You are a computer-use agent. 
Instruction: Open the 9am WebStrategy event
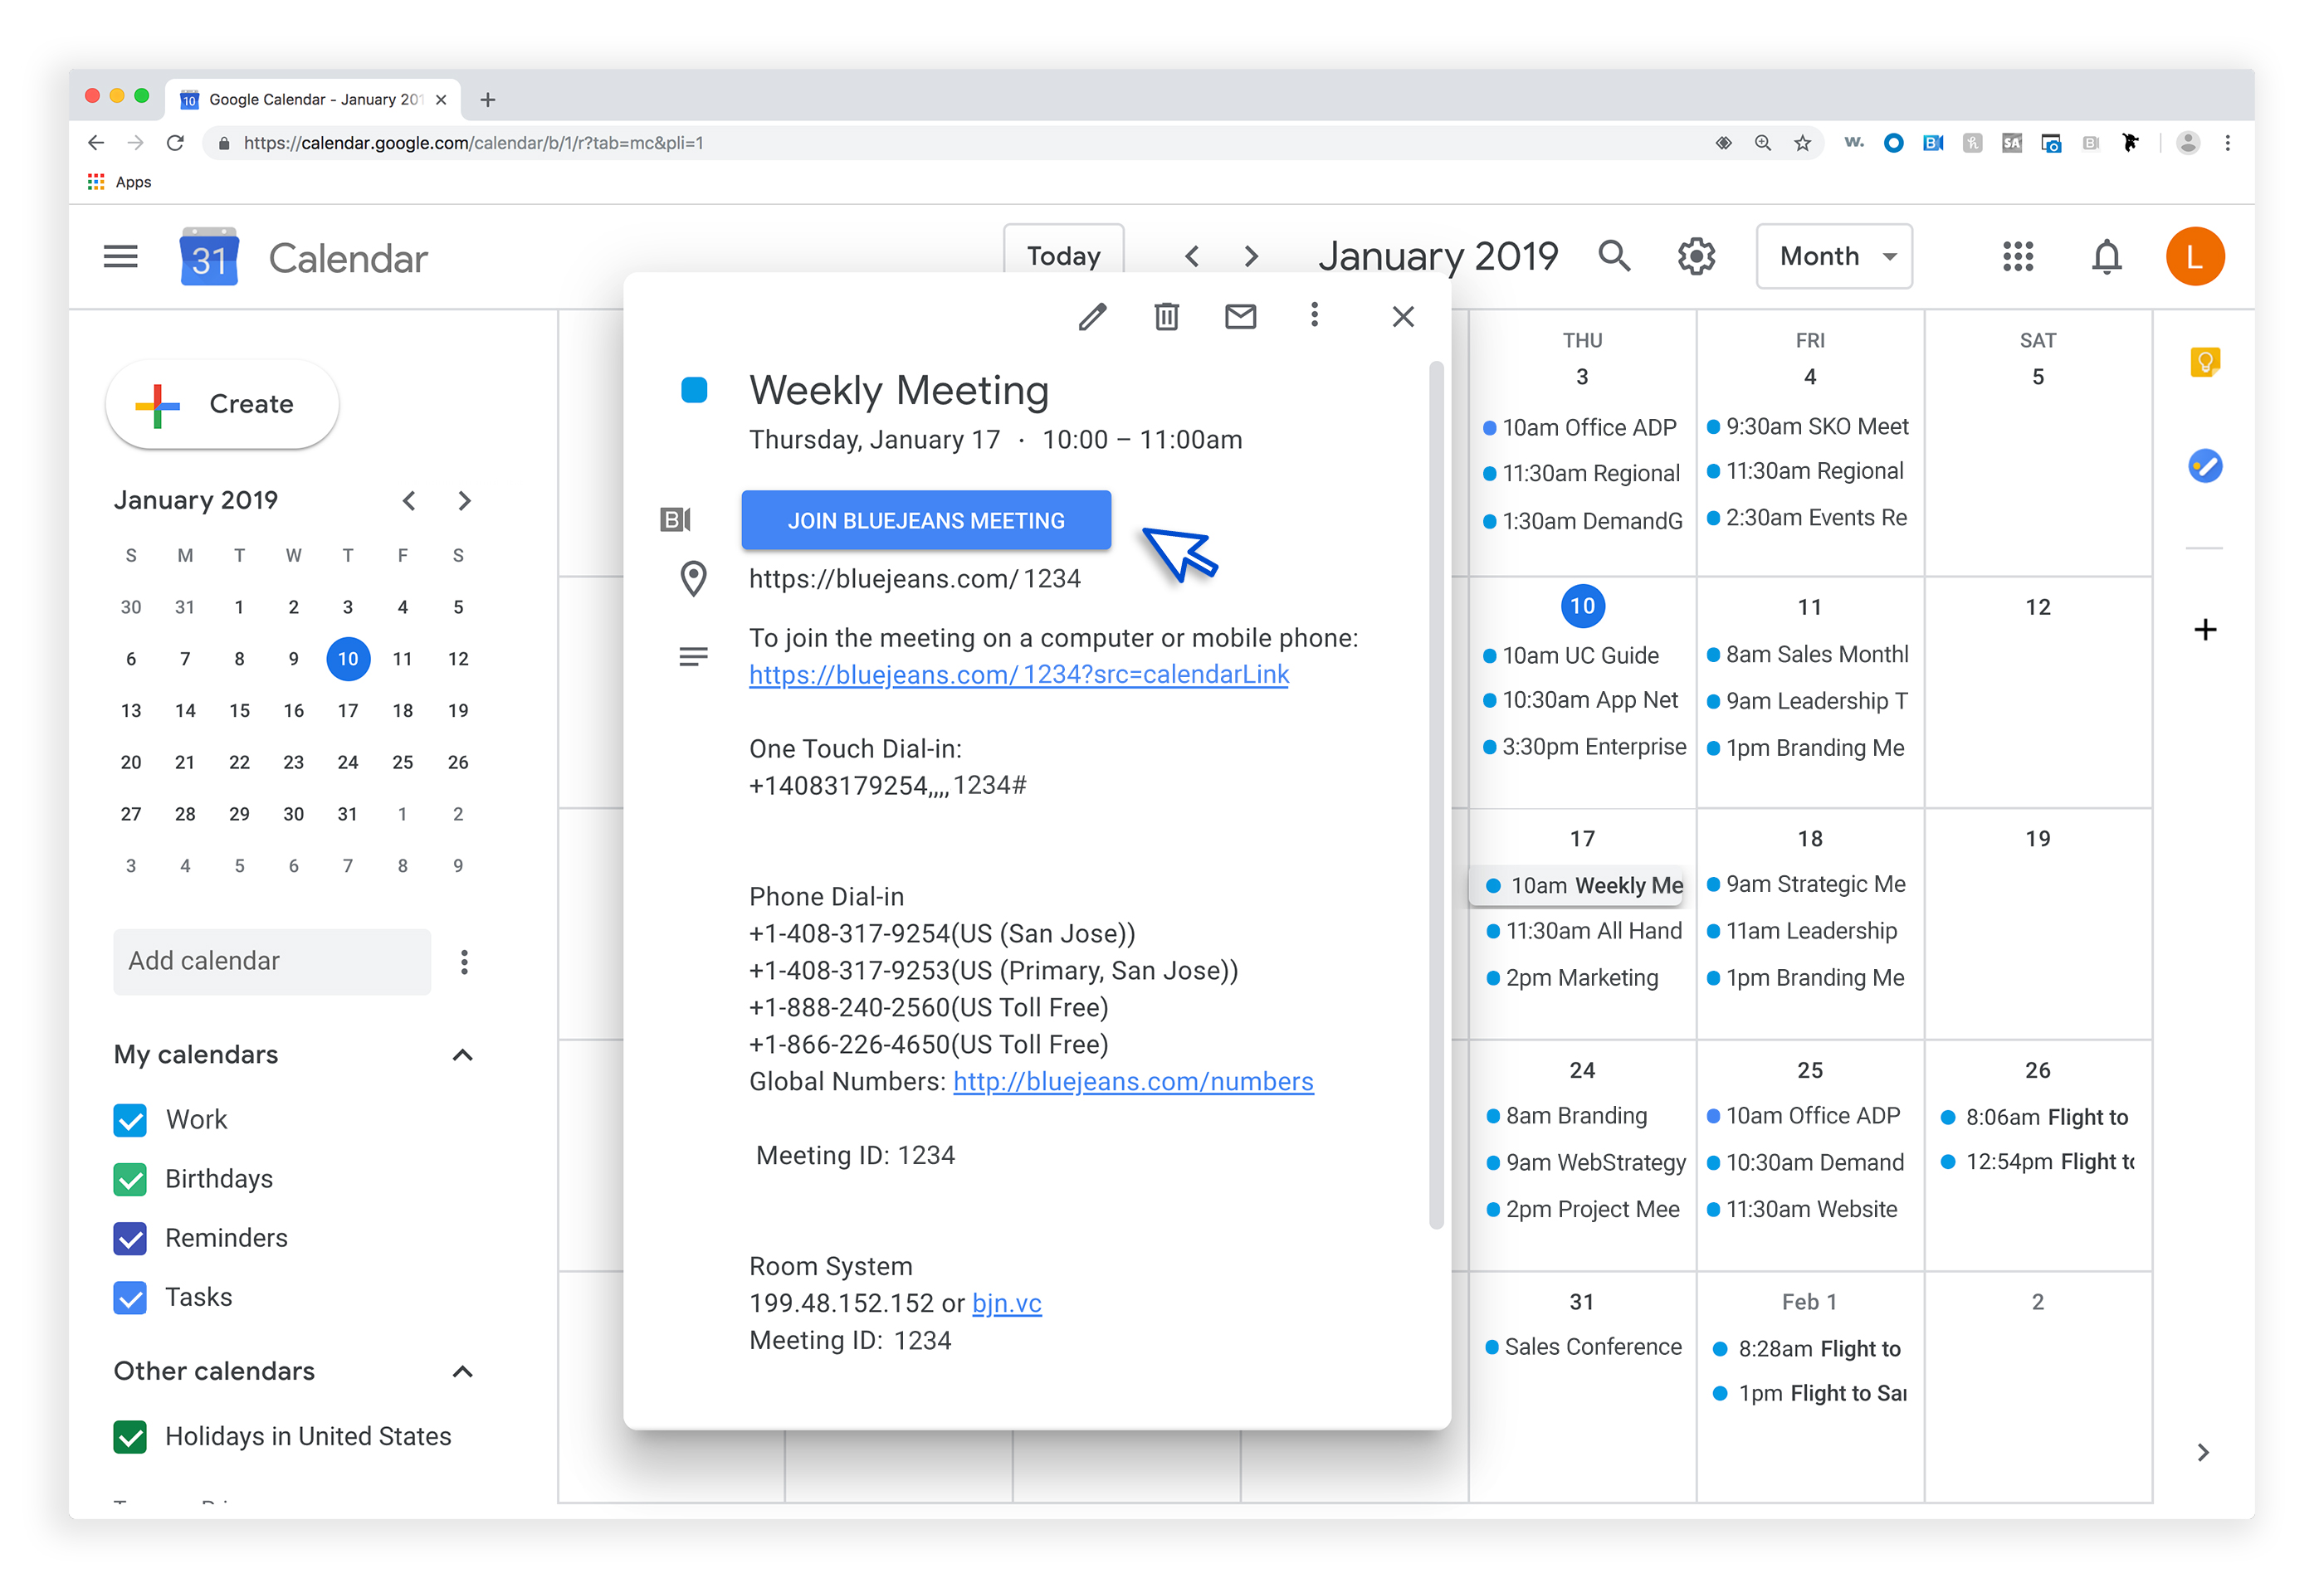1586,1162
